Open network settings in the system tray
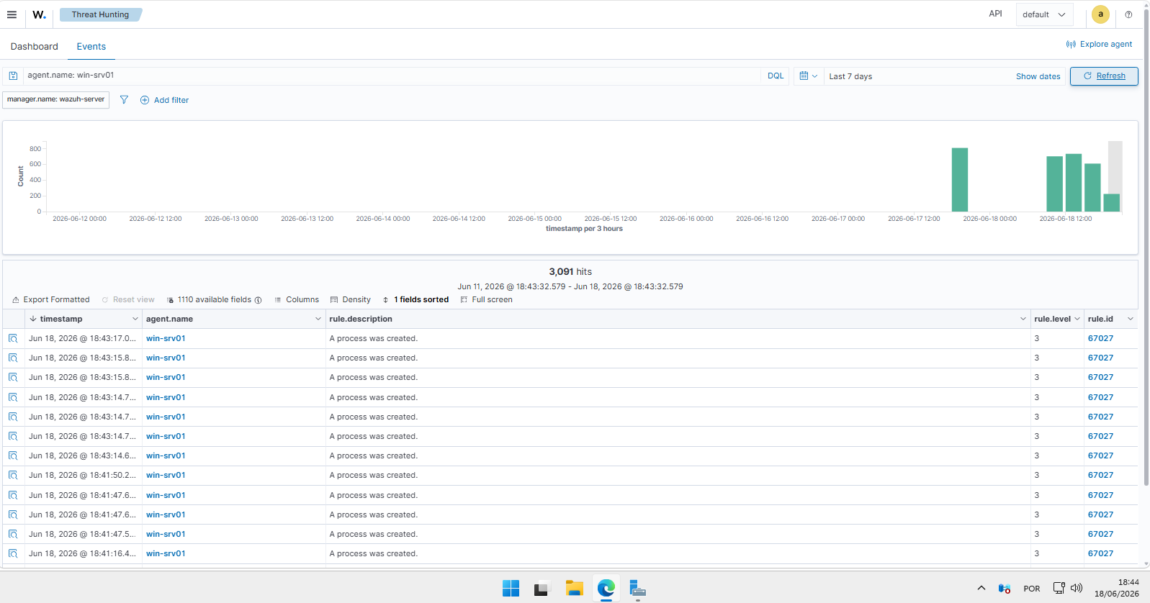The width and height of the screenshot is (1150, 603). coord(1059,588)
